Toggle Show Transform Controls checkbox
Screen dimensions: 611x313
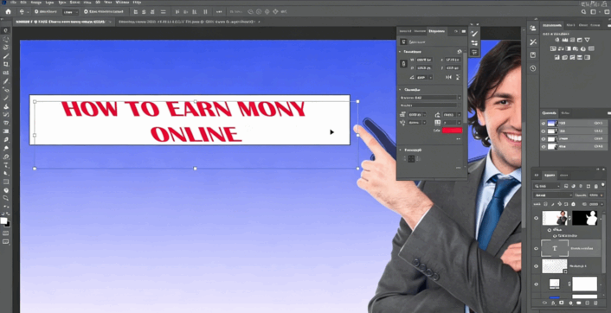(x=86, y=12)
